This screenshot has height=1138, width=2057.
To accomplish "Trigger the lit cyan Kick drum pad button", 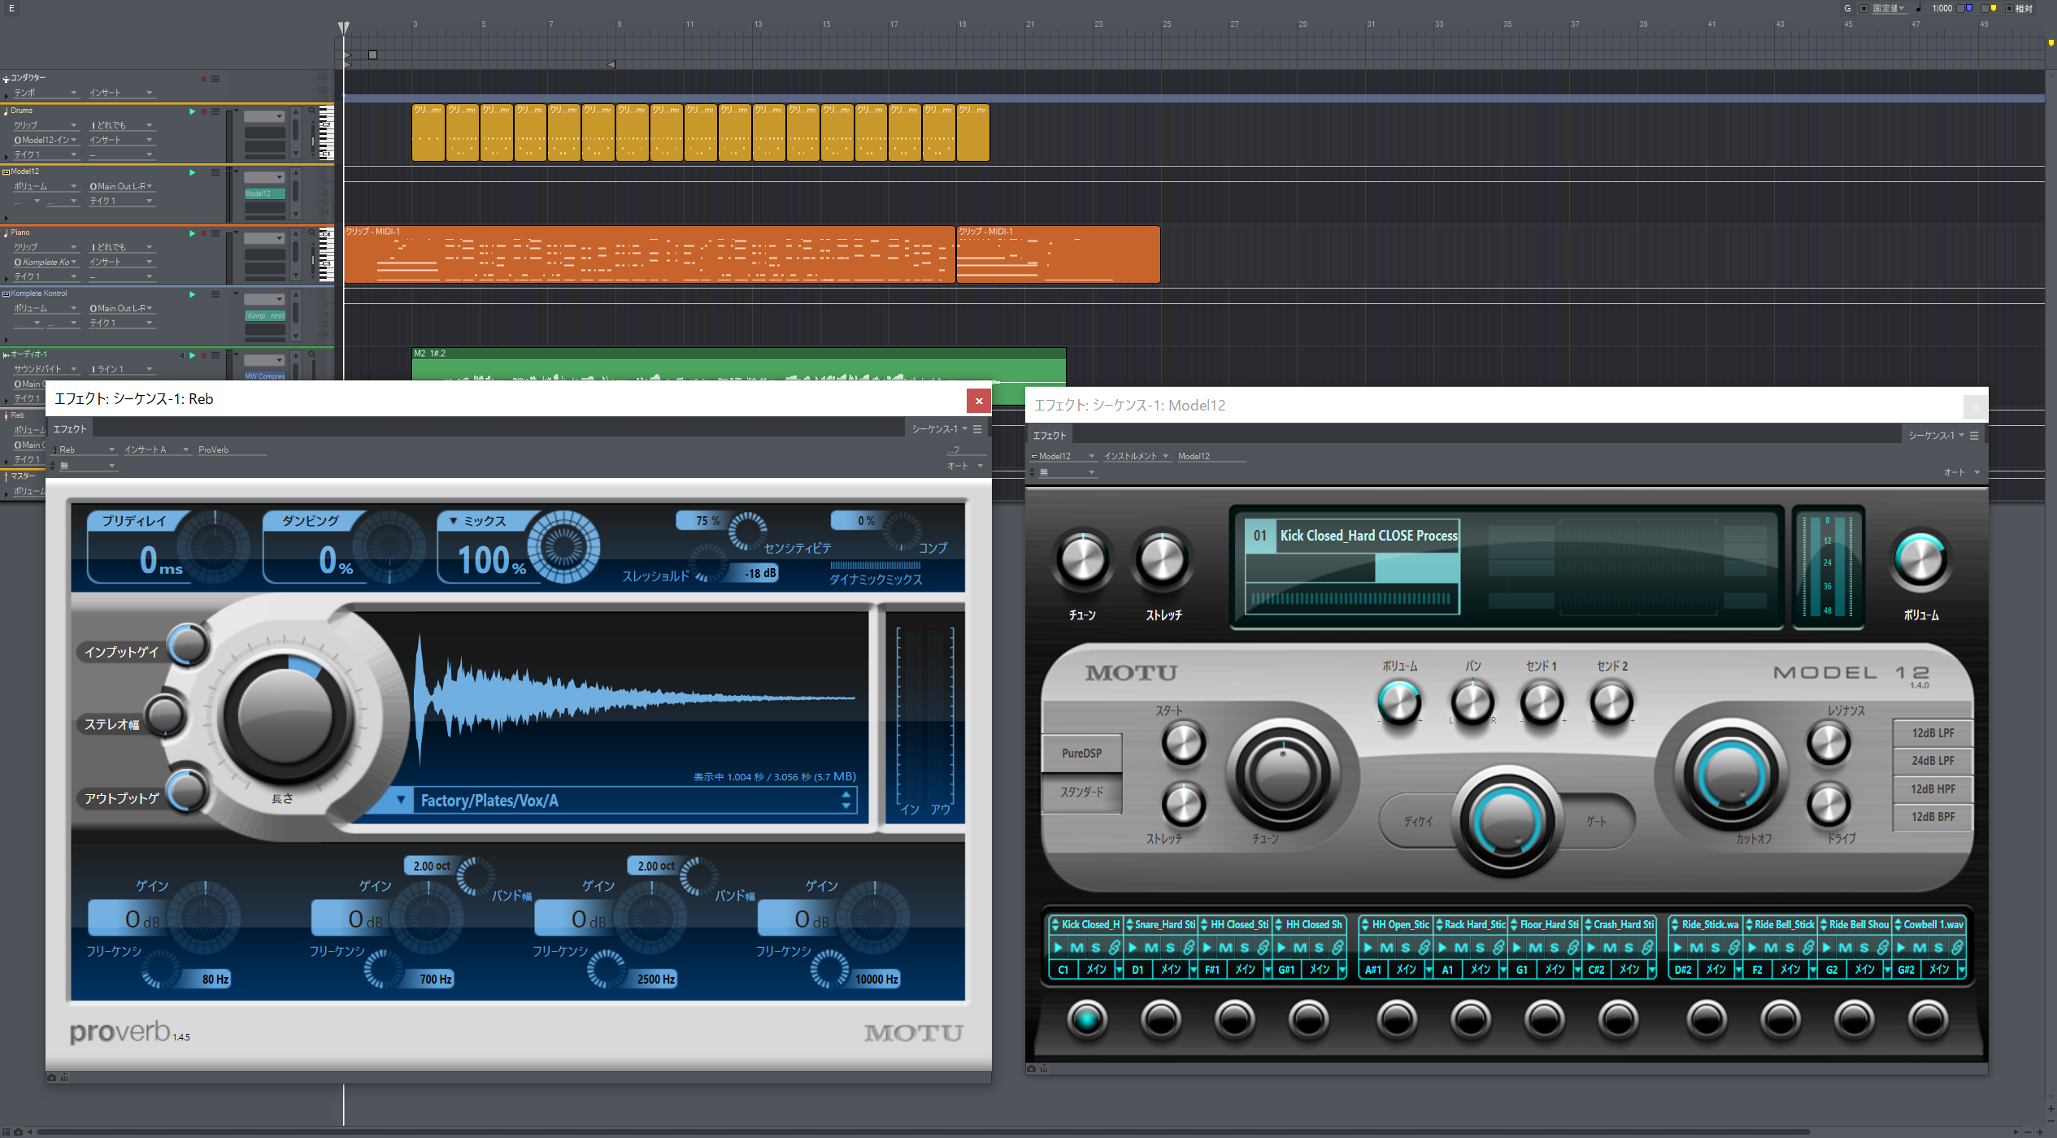I will click(x=1087, y=1019).
